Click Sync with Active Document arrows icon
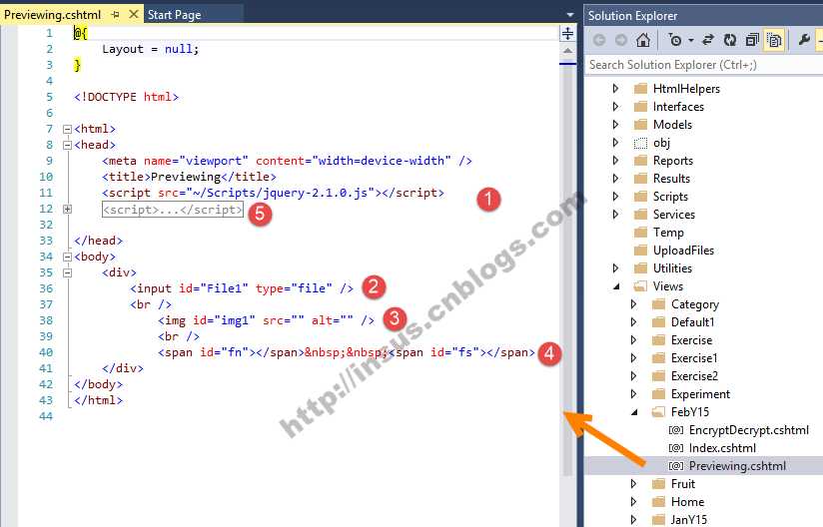823x527 pixels. click(x=708, y=40)
